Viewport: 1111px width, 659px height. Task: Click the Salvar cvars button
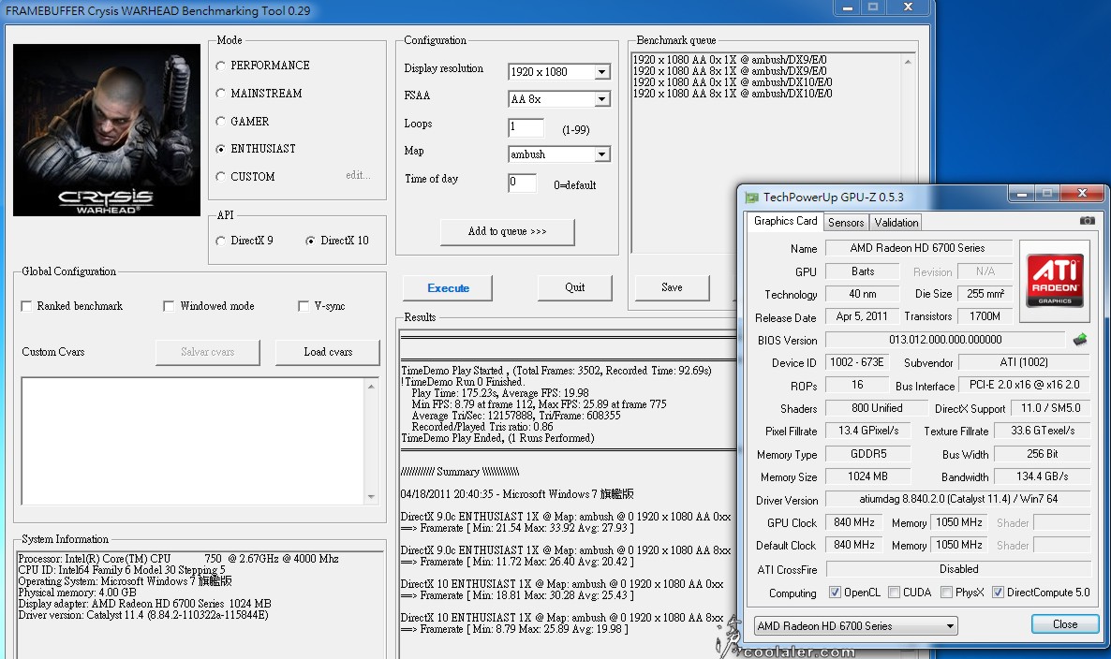pyautogui.click(x=208, y=352)
